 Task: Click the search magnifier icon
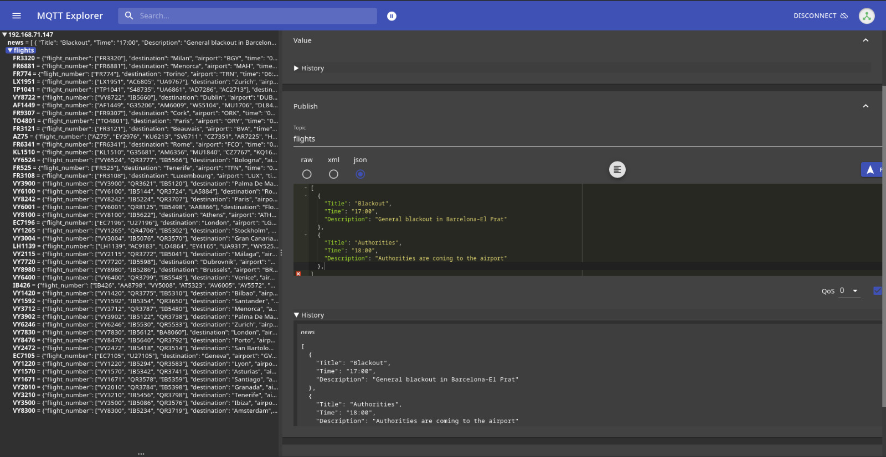(129, 15)
